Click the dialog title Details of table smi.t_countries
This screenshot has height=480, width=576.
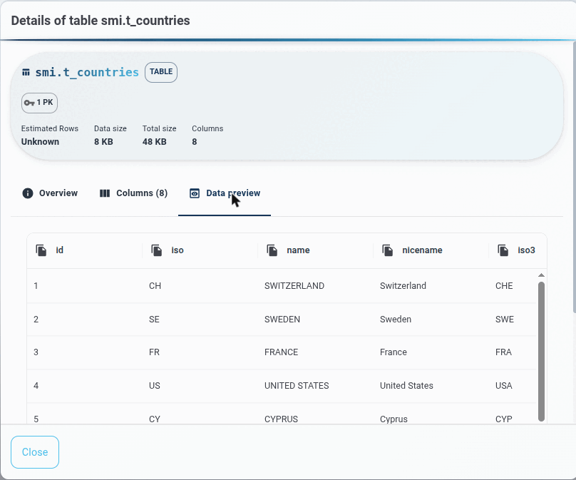(x=101, y=21)
